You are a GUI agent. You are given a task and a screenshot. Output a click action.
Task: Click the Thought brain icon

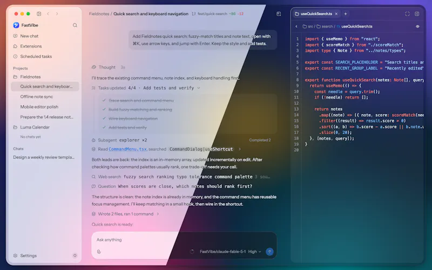point(93,67)
